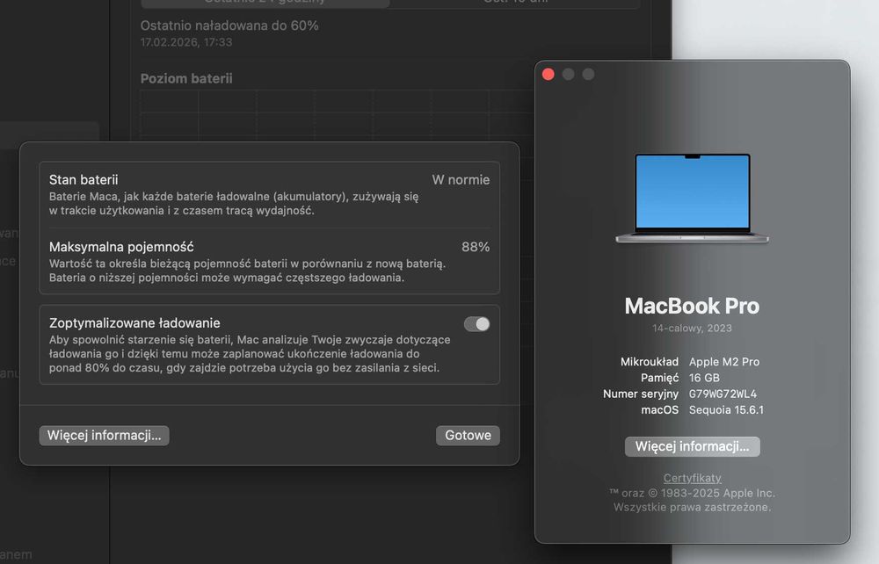Select the Sequoia 15.6.1 version text
The image size is (879, 564).
[726, 409]
